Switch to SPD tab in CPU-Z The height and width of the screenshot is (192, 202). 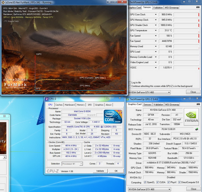[90, 105]
